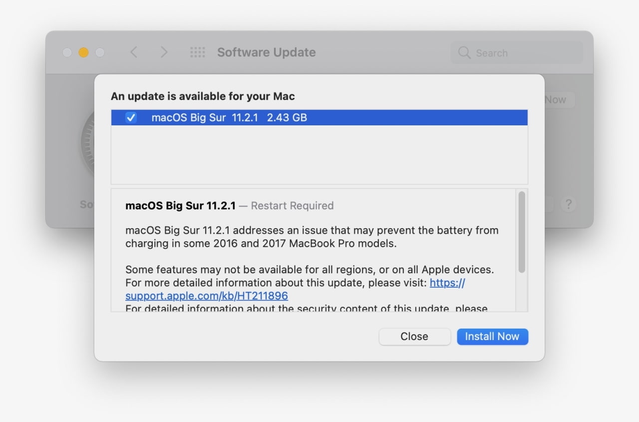Uncheck the macOS Big Sur 11.2.1 checkbox
The image size is (639, 422).
pyautogui.click(x=131, y=118)
